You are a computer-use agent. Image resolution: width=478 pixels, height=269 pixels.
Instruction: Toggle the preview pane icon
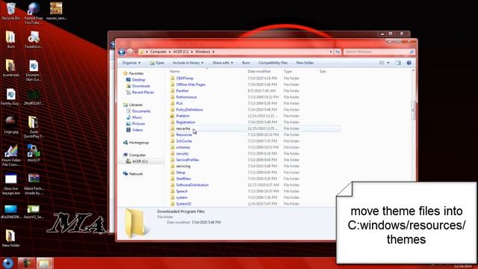[x=398, y=63]
